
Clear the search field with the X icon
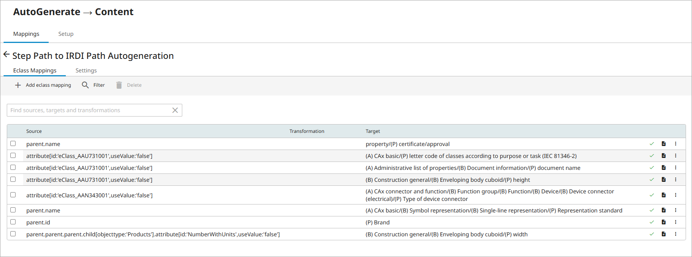[175, 110]
